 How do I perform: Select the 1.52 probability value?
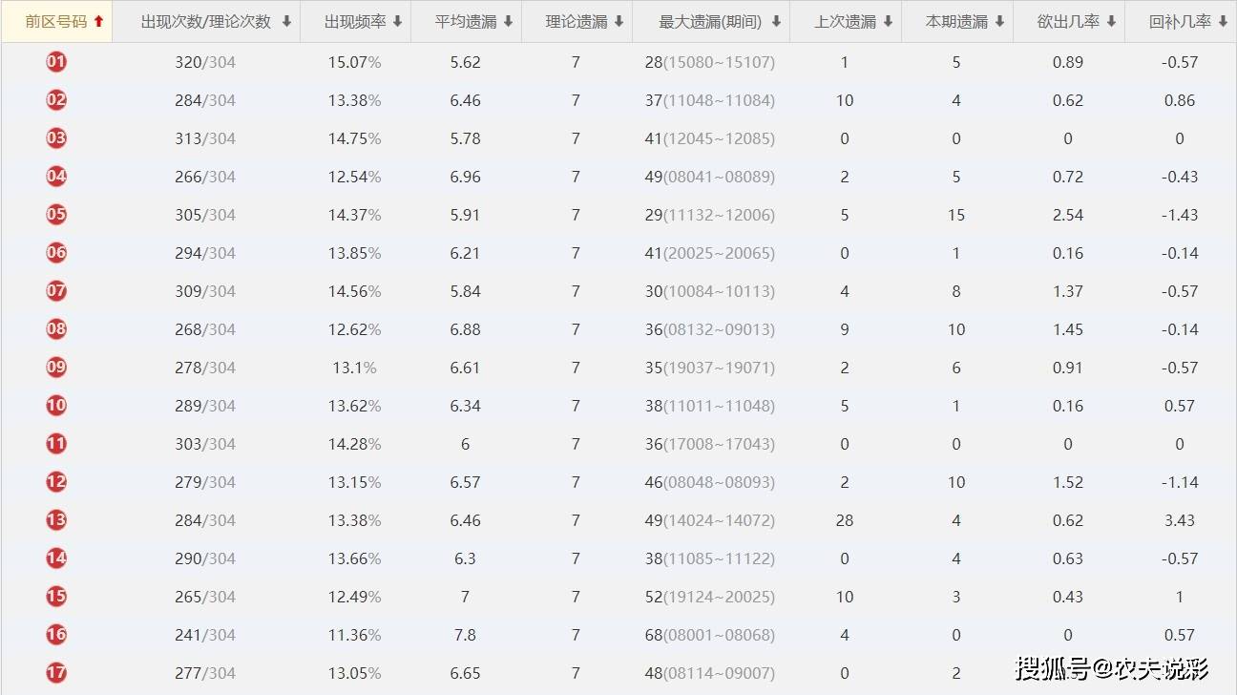[x=1068, y=482]
